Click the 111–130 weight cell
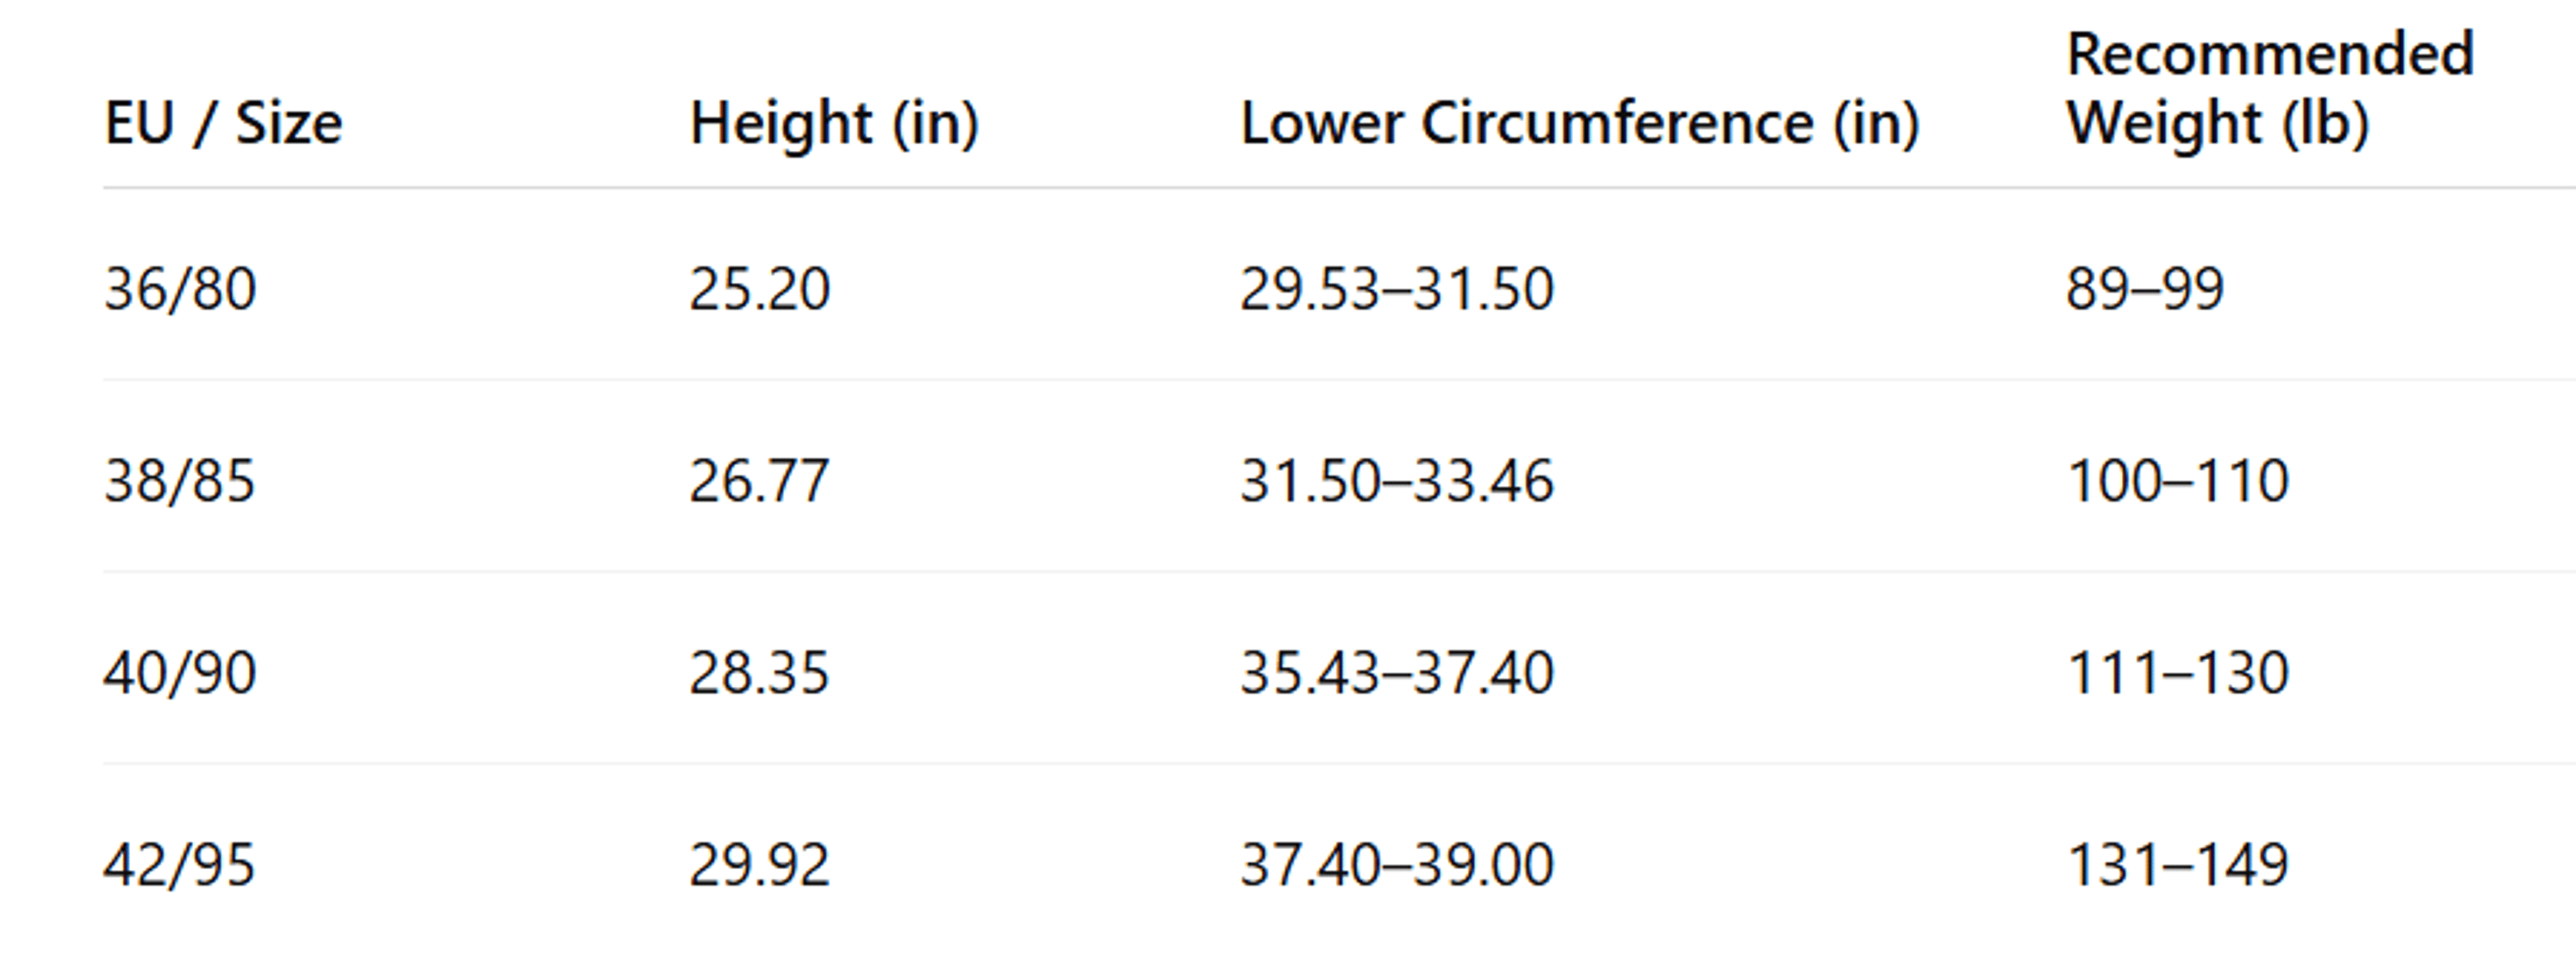The height and width of the screenshot is (957, 2576). click(x=2178, y=674)
